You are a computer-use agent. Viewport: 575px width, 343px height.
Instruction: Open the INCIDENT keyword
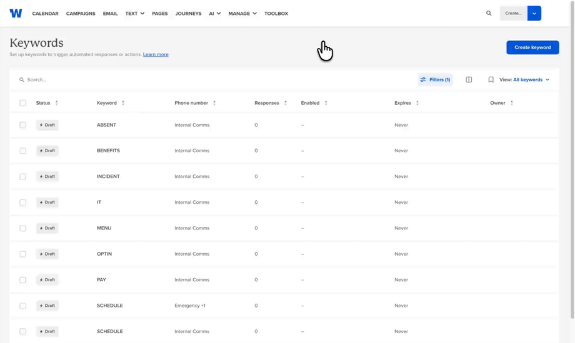click(108, 176)
